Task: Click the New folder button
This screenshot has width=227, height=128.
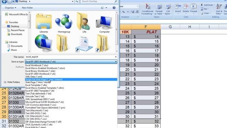Action: 27,8
